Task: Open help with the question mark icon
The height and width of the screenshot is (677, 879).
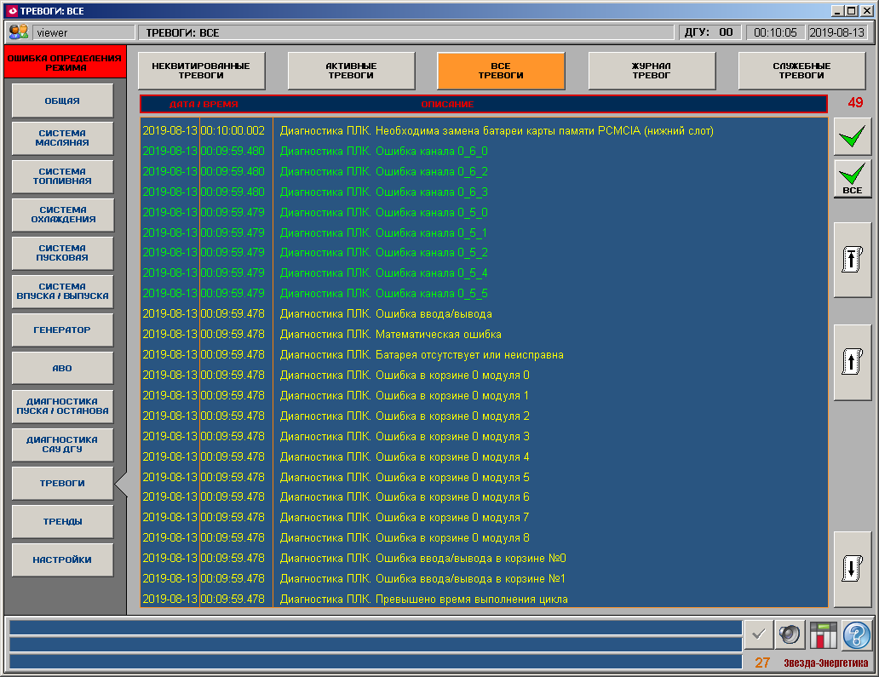Action: pos(857,634)
